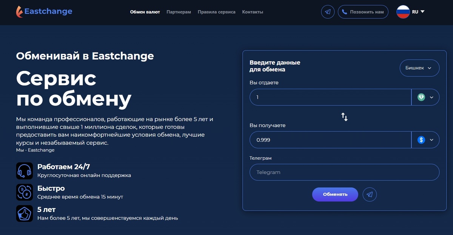
Task: Click the Обменять button
Action: click(335, 194)
